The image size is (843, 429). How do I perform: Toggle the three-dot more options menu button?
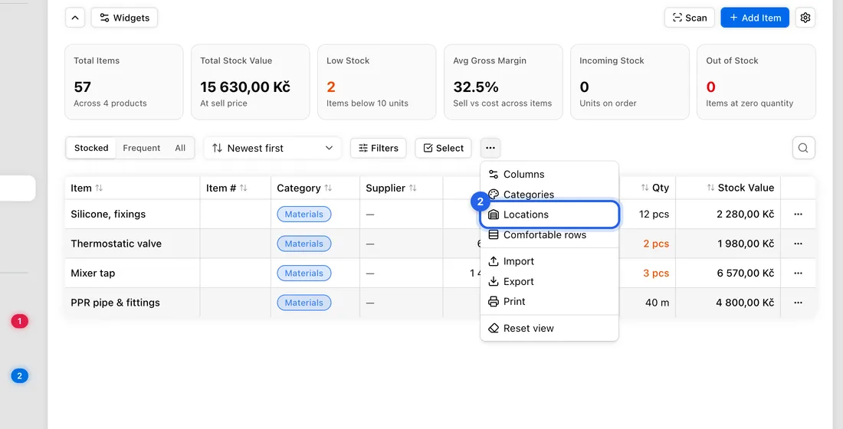(x=490, y=148)
